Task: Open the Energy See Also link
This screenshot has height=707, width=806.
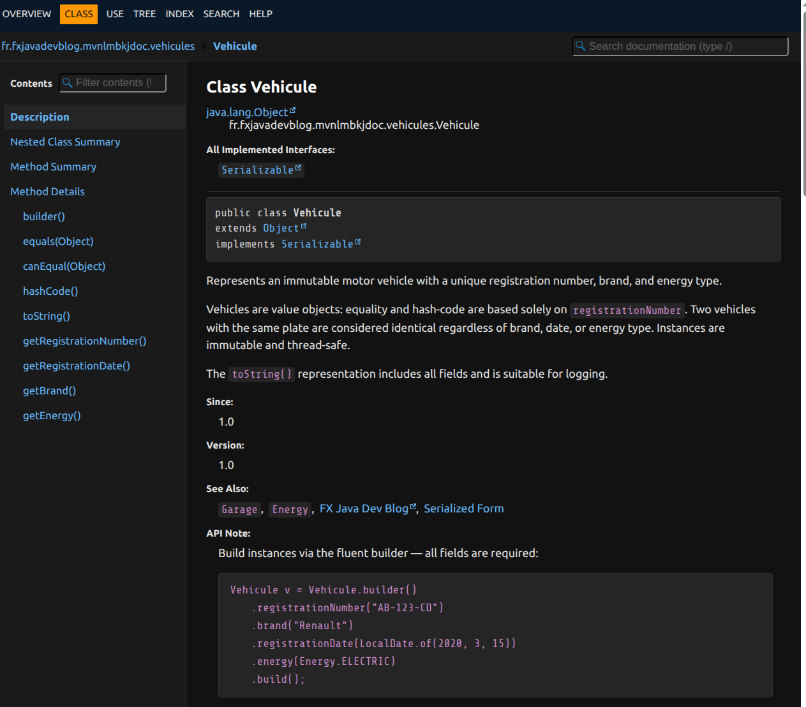Action: pos(290,509)
